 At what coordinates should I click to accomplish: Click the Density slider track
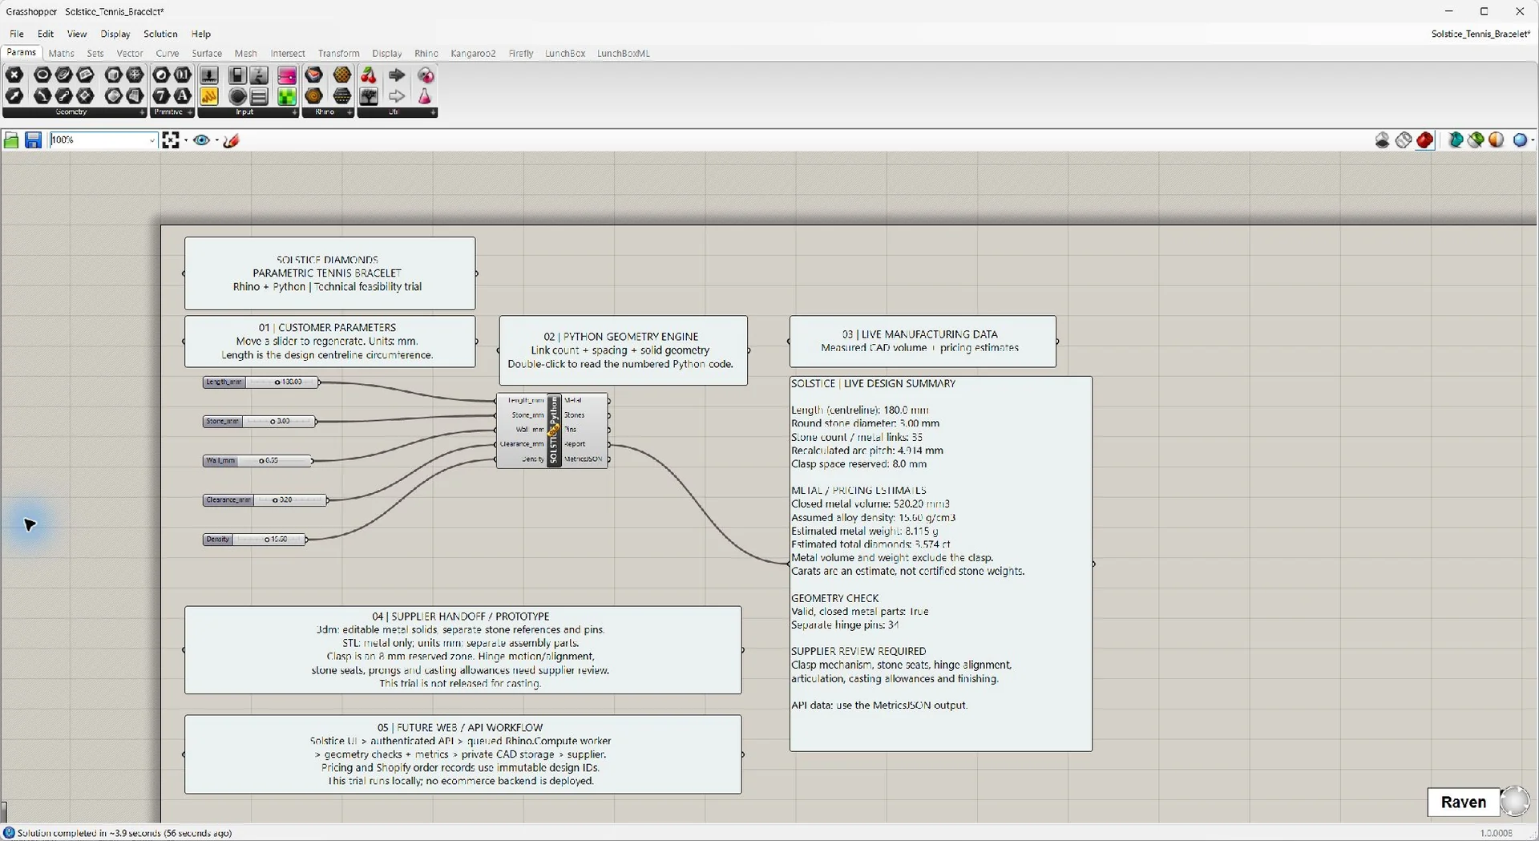click(x=269, y=540)
